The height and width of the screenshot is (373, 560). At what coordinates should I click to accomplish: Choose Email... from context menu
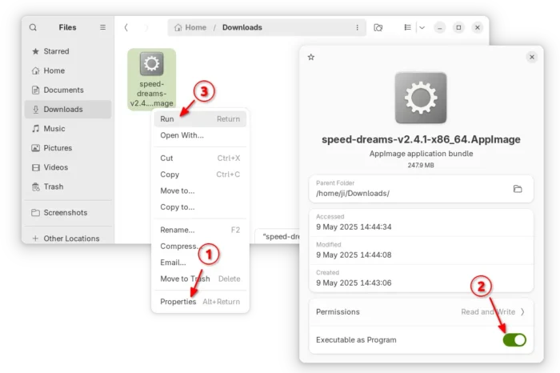pos(200,263)
